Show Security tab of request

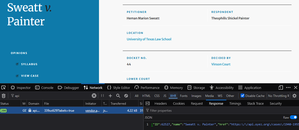(275, 103)
